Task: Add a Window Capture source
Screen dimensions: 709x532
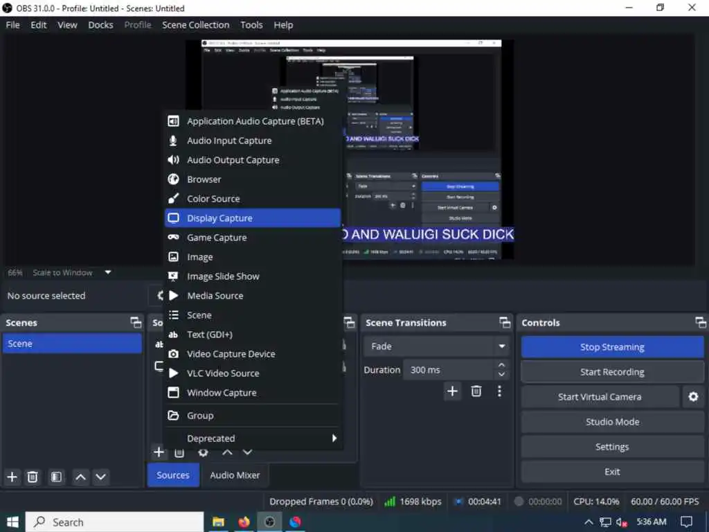Action: (252, 393)
